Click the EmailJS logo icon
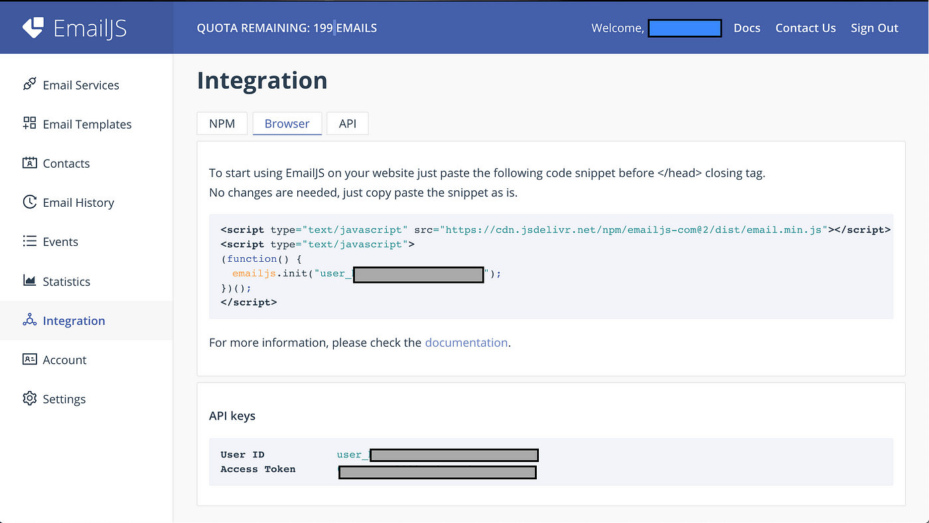The image size is (929, 523). click(x=33, y=27)
